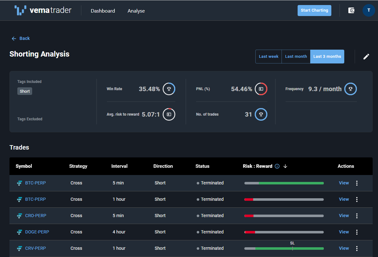
Task: Open more options for CRV-PERP trade
Action: 357,248
